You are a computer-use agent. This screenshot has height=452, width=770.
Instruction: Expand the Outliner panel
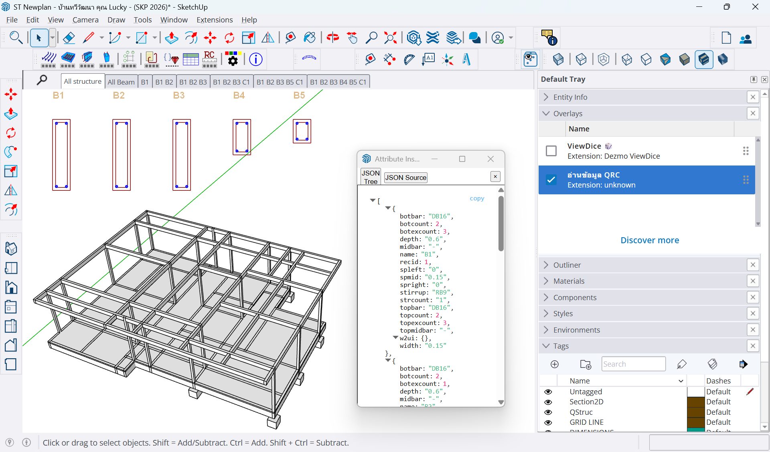point(642,265)
